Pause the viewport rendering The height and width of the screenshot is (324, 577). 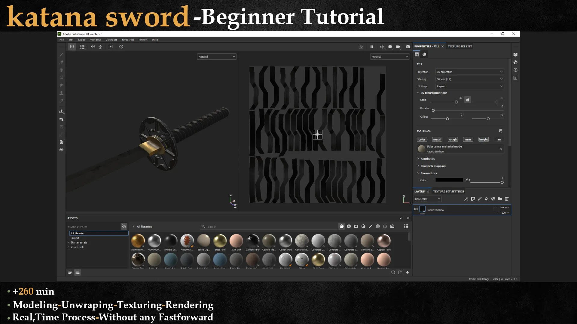coord(372,47)
